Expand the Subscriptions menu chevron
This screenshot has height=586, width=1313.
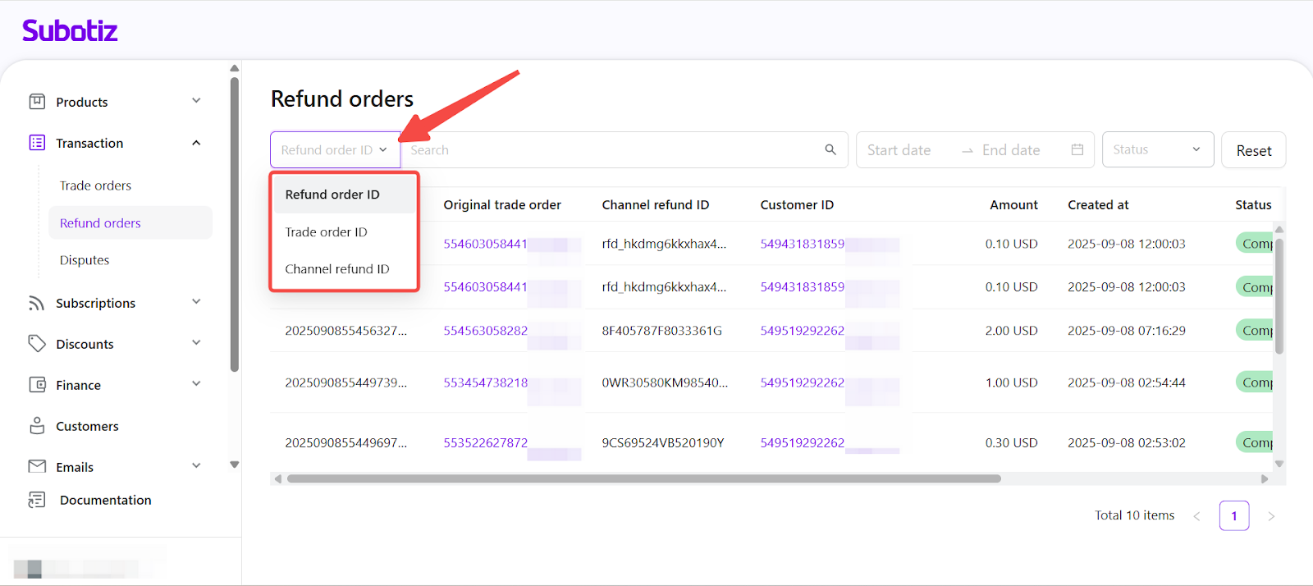pyautogui.click(x=196, y=302)
